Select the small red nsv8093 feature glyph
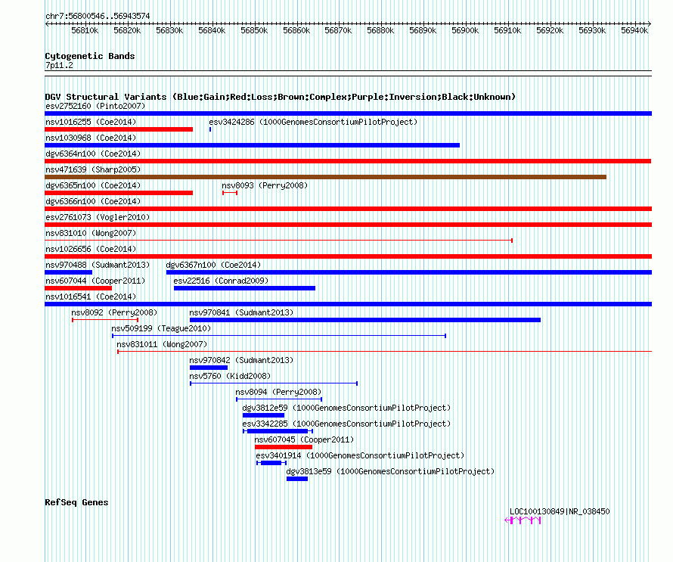This screenshot has height=562, width=673. pyautogui.click(x=230, y=193)
